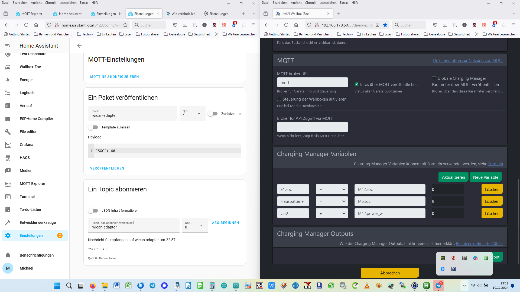
Task: Open Windows Start menu
Action: click(x=57, y=286)
